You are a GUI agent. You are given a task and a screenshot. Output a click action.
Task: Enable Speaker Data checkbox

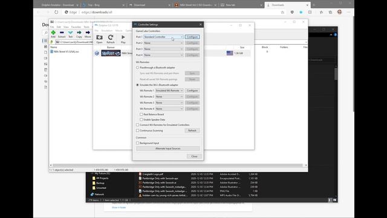point(141,120)
